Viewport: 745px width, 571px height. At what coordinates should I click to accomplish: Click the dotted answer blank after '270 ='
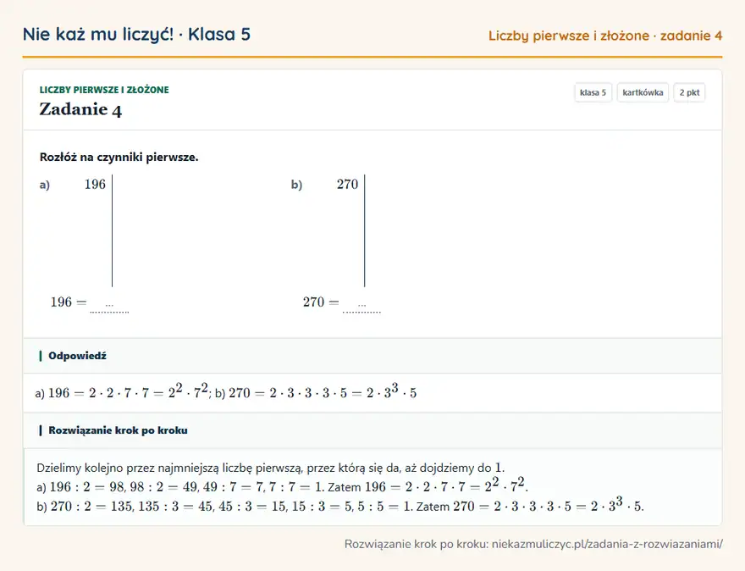(361, 306)
